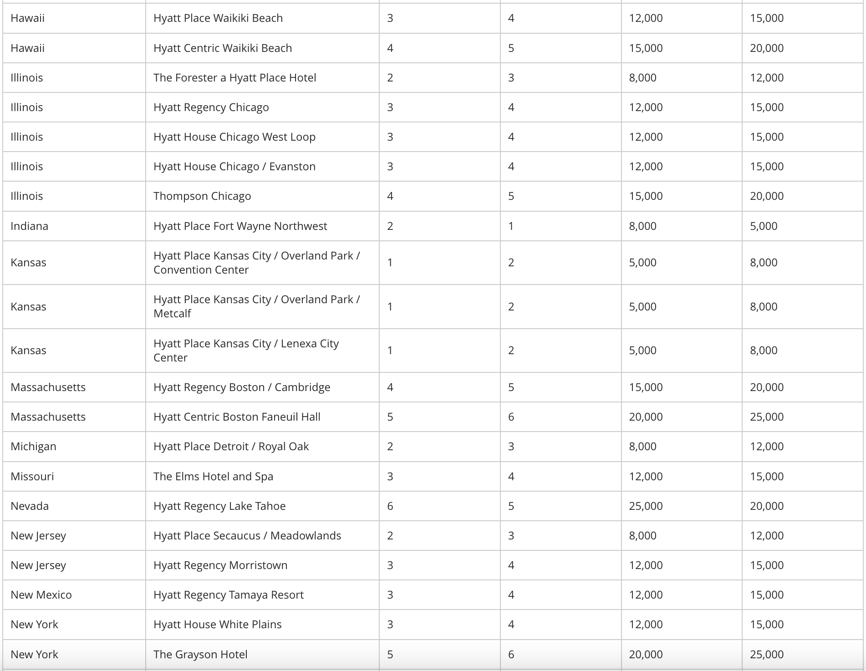
Task: Select Hyatt Place Secaucus / Meadowlands cell
Action: pyautogui.click(x=262, y=536)
